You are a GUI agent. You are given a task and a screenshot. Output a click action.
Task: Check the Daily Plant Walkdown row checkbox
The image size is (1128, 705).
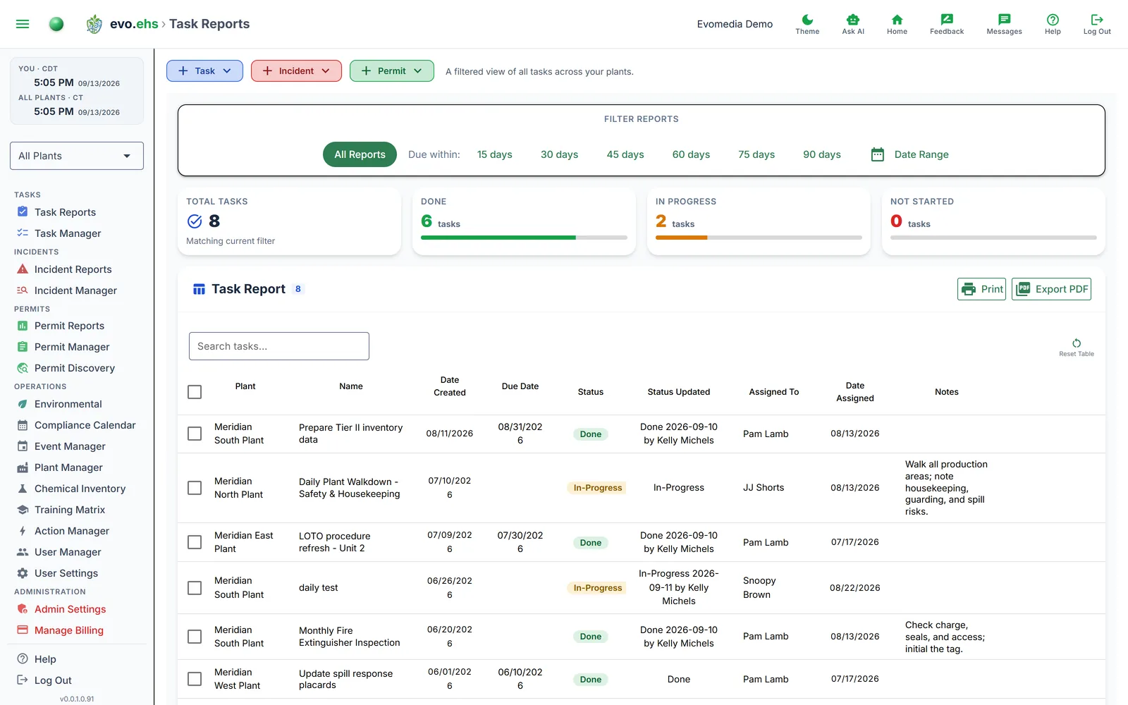point(195,488)
